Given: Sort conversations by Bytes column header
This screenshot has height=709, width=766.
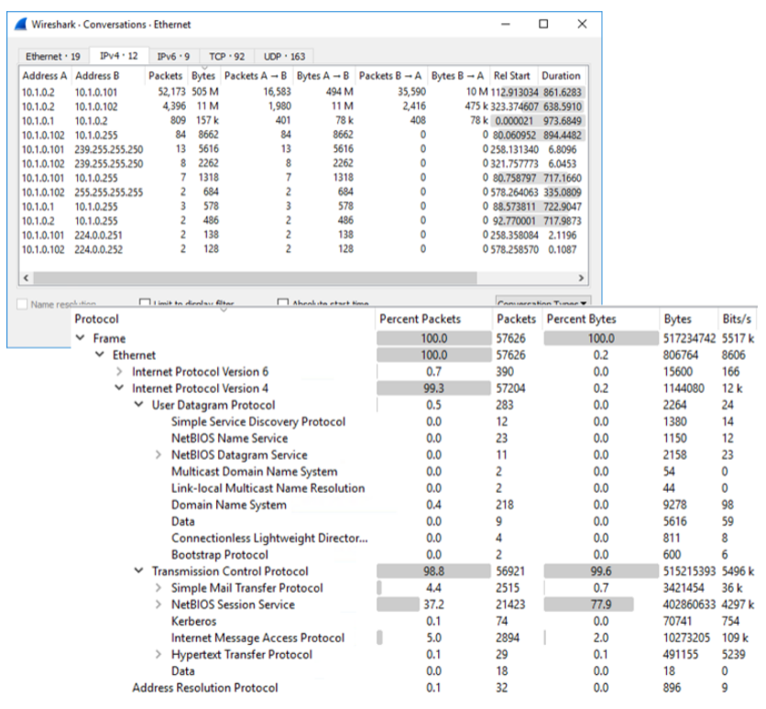Looking at the screenshot, I should 203,76.
